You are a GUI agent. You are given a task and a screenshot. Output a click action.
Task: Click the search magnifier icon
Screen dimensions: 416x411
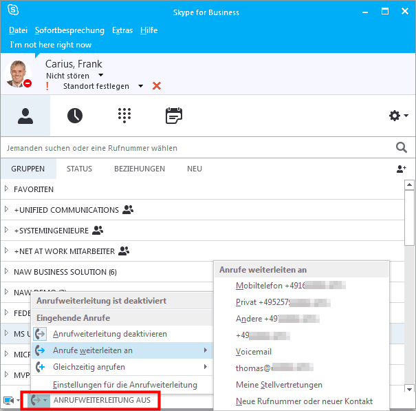[401, 147]
